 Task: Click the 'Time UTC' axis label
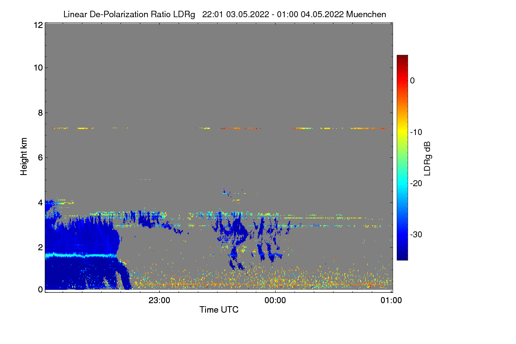[219, 309]
